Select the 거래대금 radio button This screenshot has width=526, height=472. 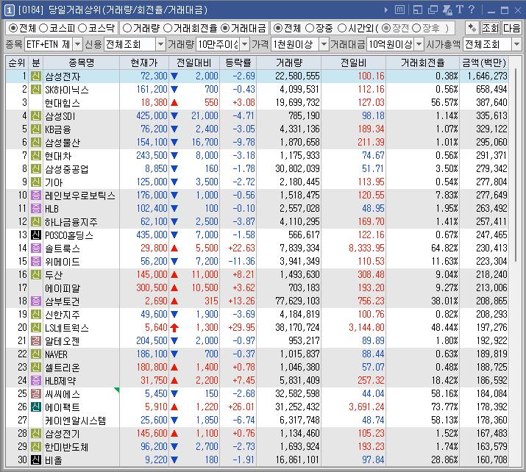225,28
